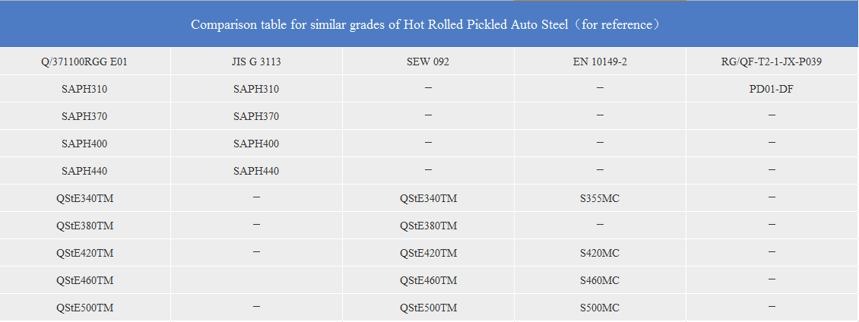The image size is (859, 322).
Task: Click the EN 10149-2 column header
Action: coord(600,62)
